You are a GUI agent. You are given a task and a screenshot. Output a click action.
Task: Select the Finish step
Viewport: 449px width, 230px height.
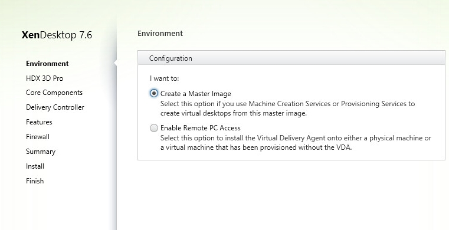pyautogui.click(x=35, y=181)
